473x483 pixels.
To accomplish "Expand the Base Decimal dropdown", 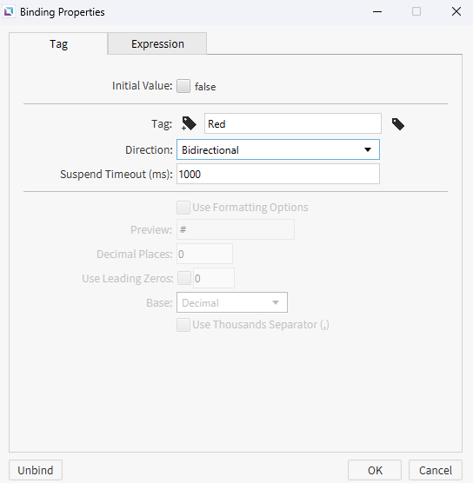I will coord(232,302).
